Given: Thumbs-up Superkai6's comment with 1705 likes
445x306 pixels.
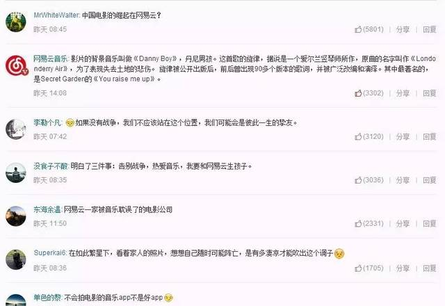Looking at the screenshot, I should pos(369,268).
